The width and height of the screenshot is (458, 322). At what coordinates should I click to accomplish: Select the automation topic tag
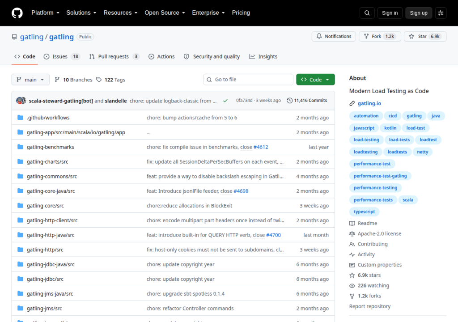[x=366, y=116]
